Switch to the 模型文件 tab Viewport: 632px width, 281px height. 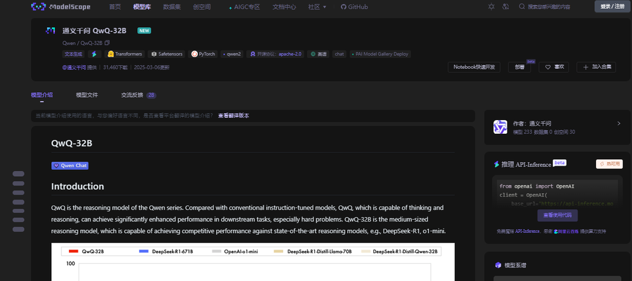(x=87, y=95)
